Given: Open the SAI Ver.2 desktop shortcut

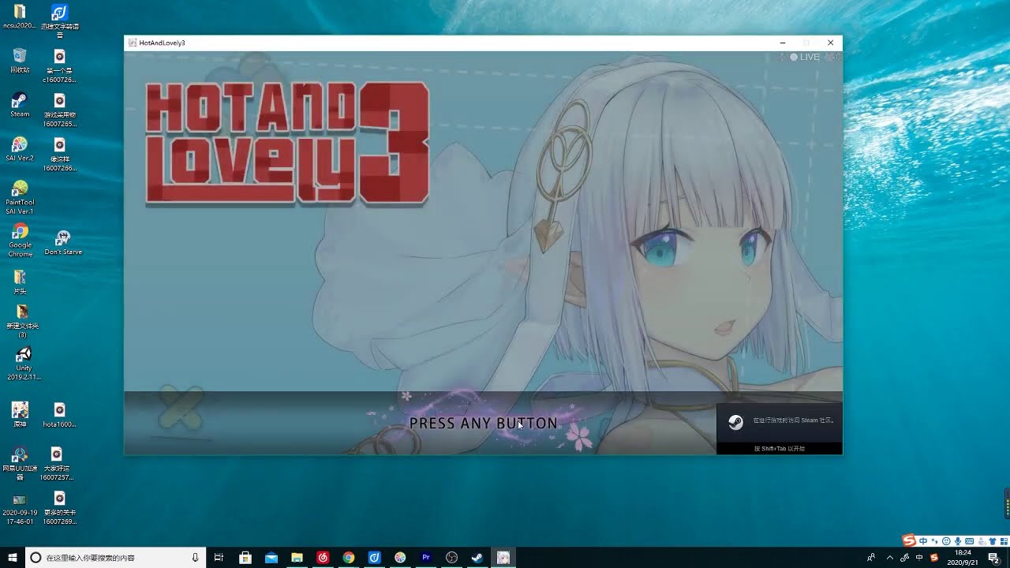Looking at the screenshot, I should pyautogui.click(x=20, y=149).
